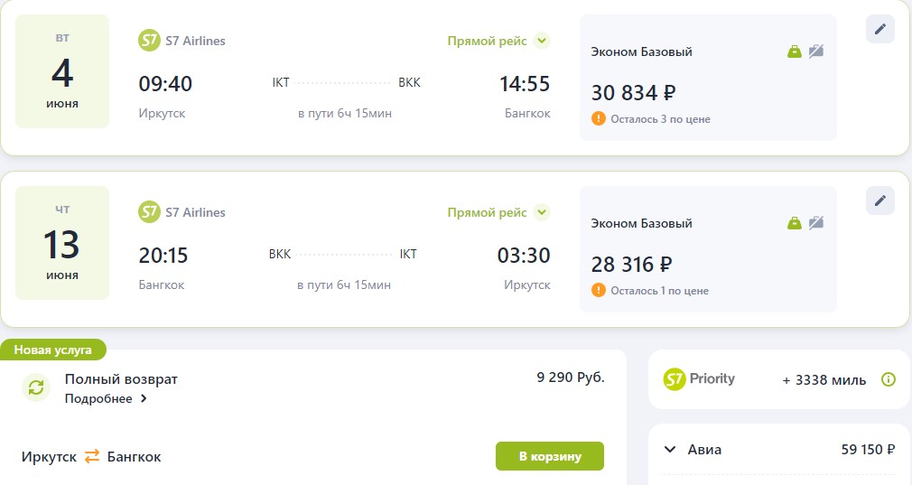
Task: Click the green baggage icon on the return fare
Action: tap(795, 223)
